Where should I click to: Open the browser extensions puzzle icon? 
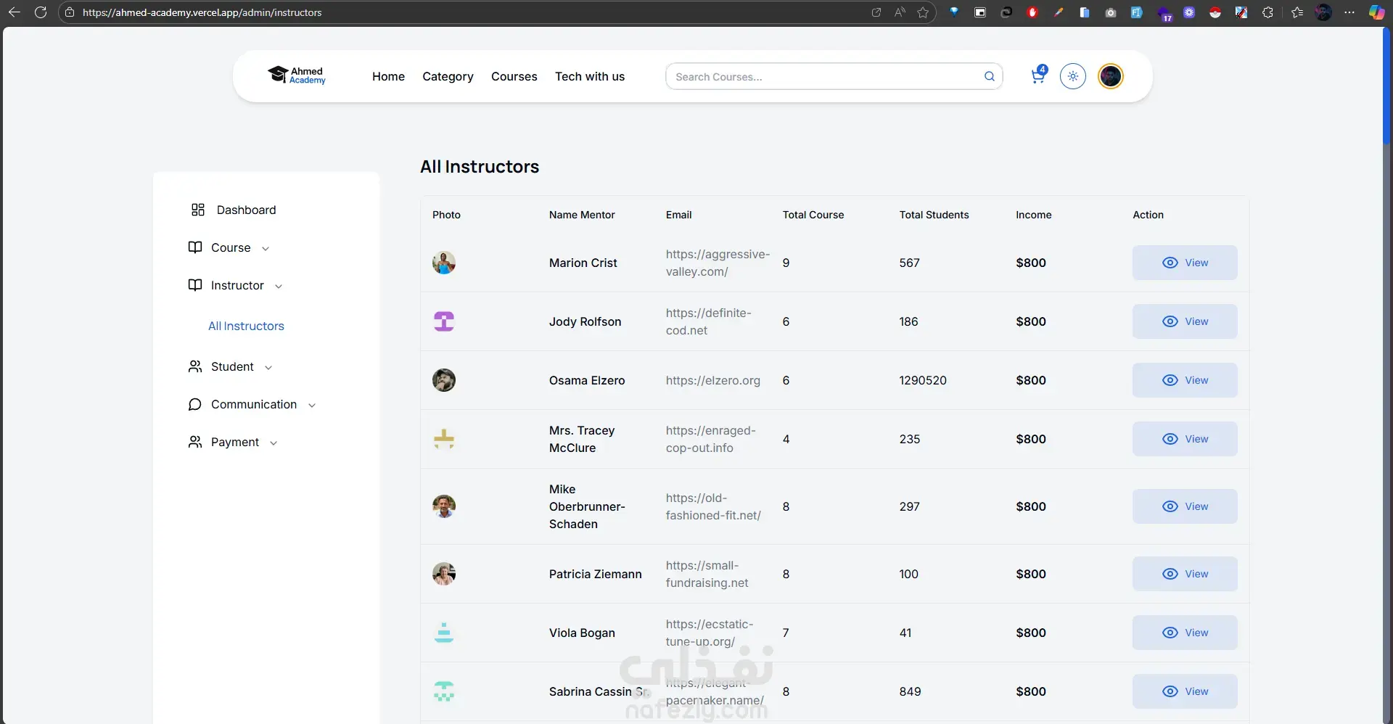point(1267,12)
